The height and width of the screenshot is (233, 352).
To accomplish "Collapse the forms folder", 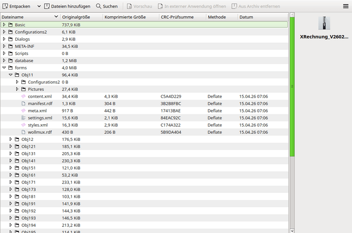I will (4, 68).
